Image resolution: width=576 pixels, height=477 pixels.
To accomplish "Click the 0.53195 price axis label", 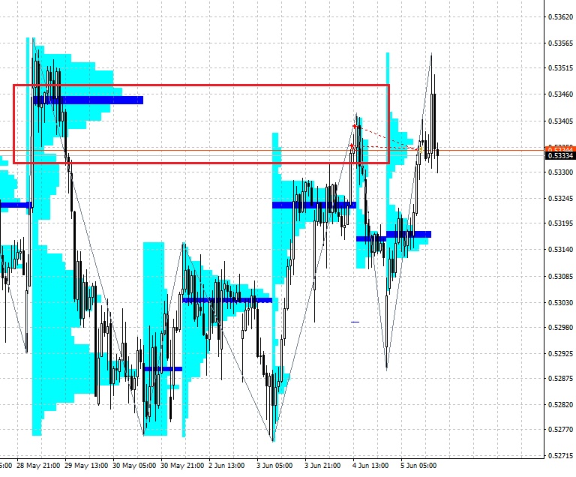I will point(560,223).
